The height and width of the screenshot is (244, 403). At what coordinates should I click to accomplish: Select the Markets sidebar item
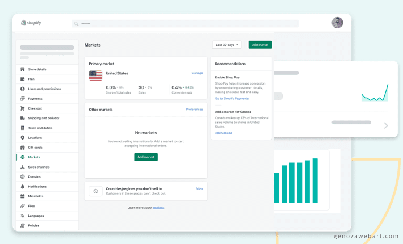pos(47,157)
